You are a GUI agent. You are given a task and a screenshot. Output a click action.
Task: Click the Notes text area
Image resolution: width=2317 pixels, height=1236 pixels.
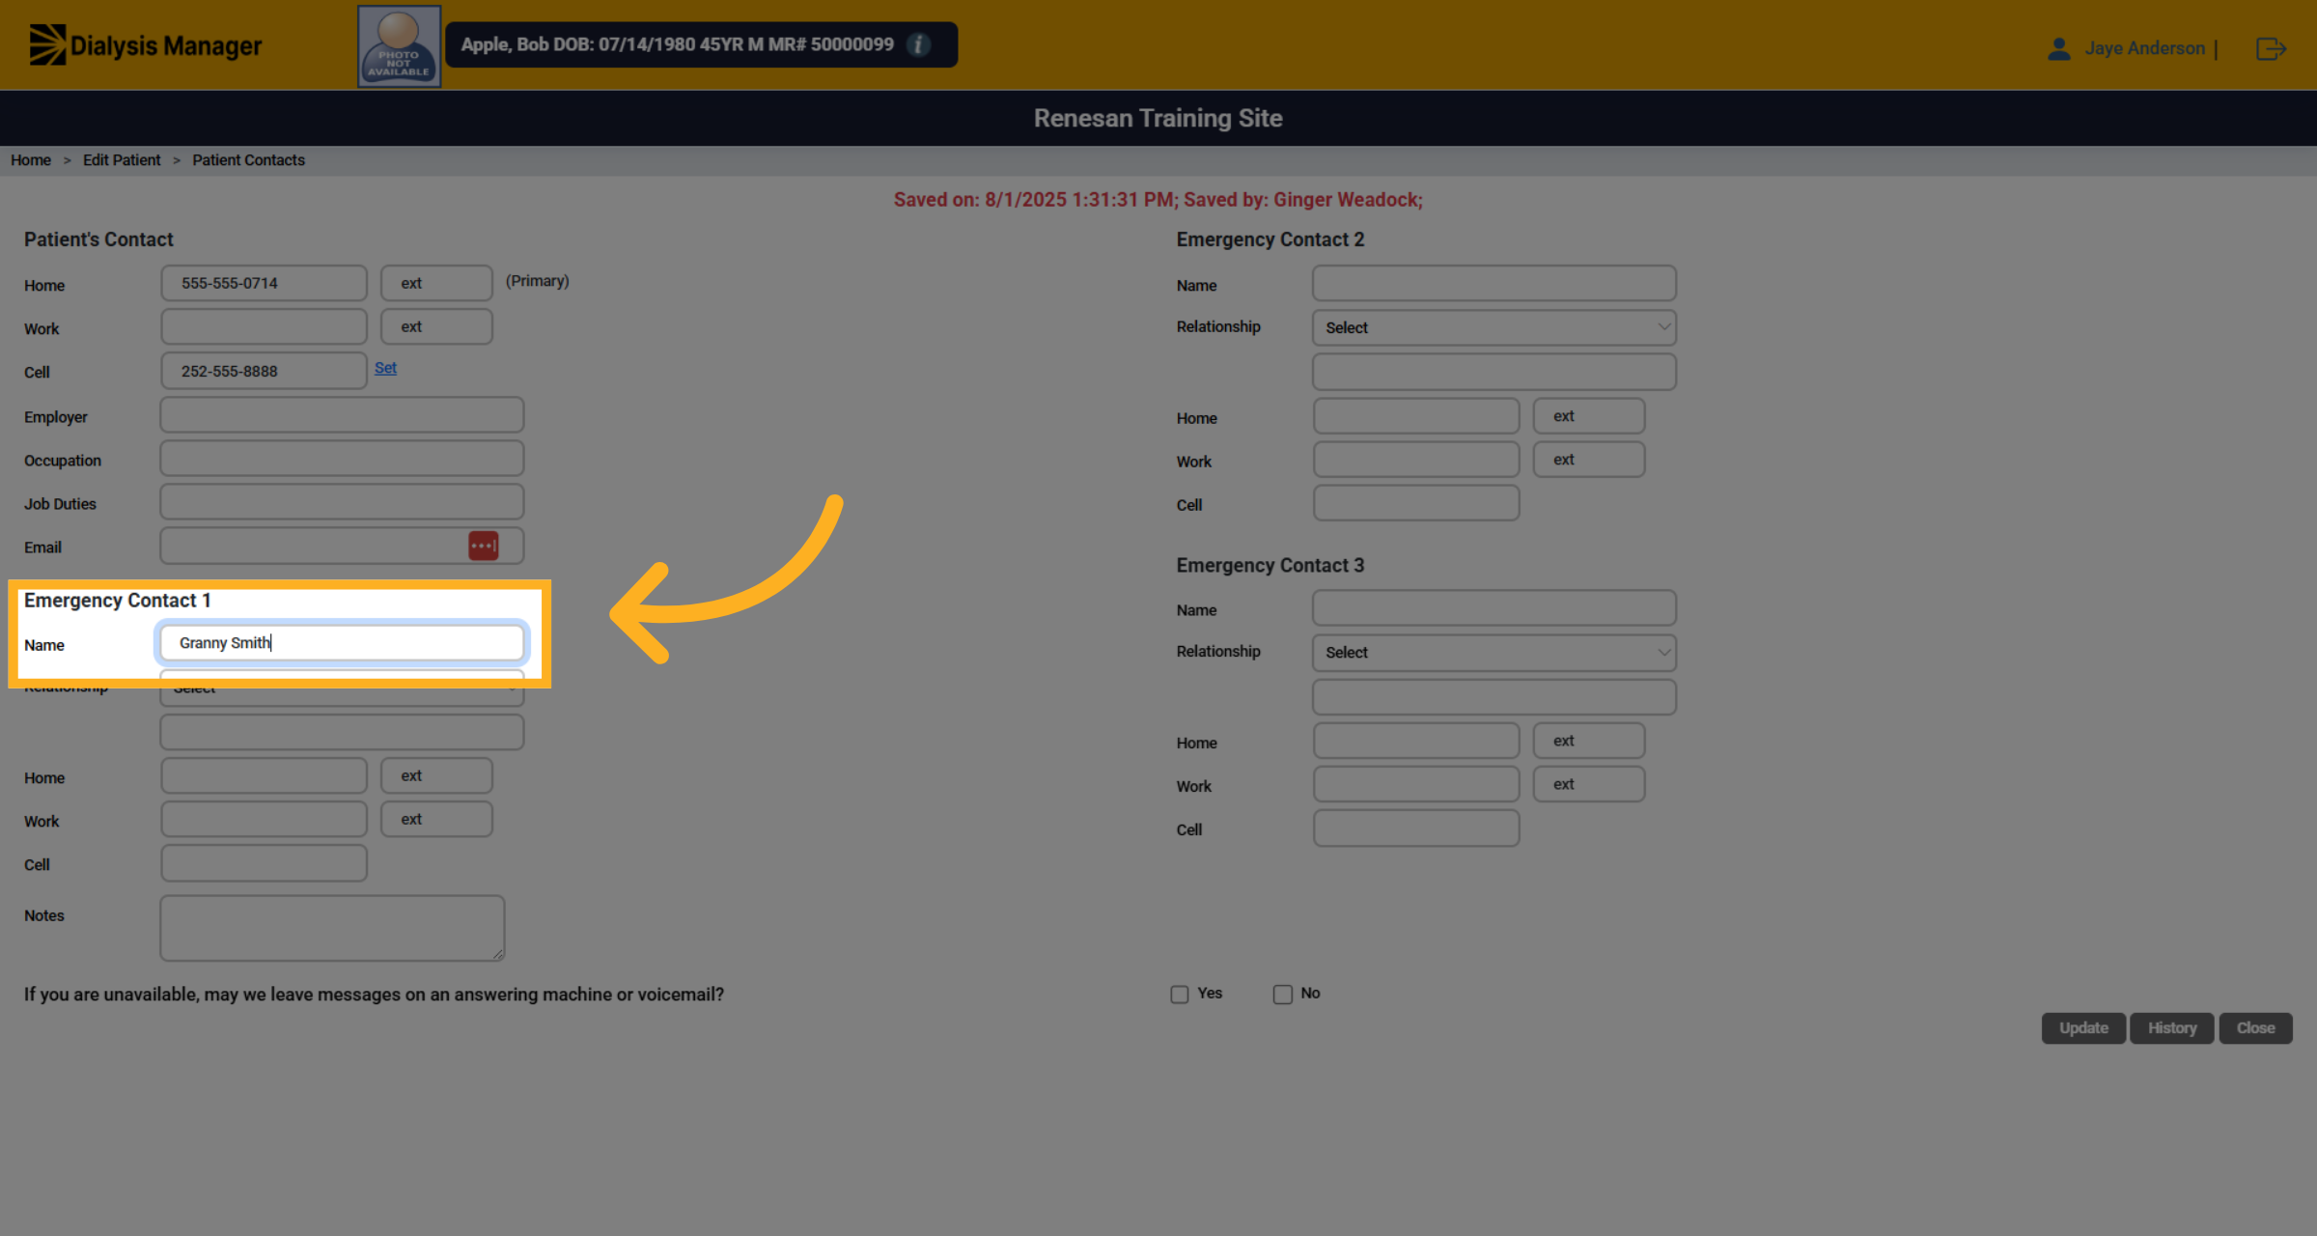point(332,928)
